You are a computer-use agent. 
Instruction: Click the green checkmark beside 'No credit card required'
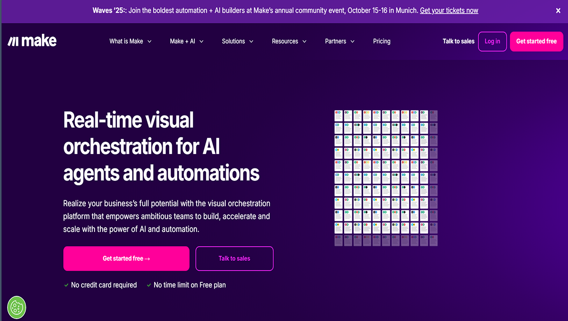(66, 285)
